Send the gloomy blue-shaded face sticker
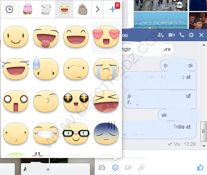This screenshot has width=207, height=175. pyautogui.click(x=106, y=133)
